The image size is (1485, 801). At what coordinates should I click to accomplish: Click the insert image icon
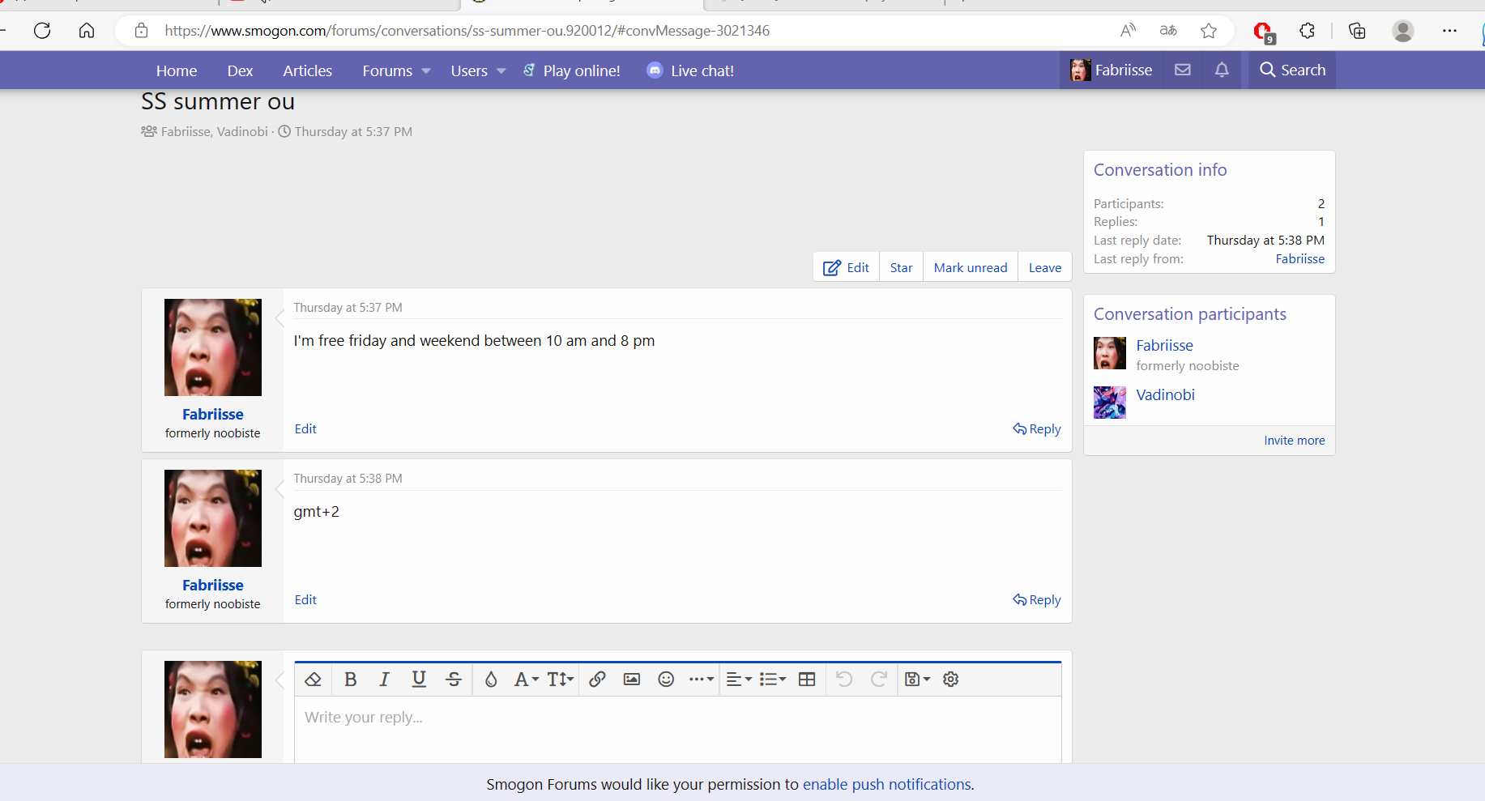click(632, 680)
